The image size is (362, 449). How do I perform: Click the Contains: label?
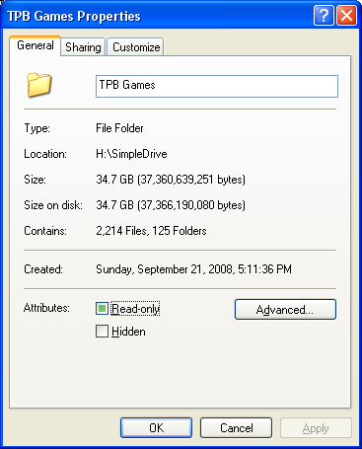tap(45, 231)
